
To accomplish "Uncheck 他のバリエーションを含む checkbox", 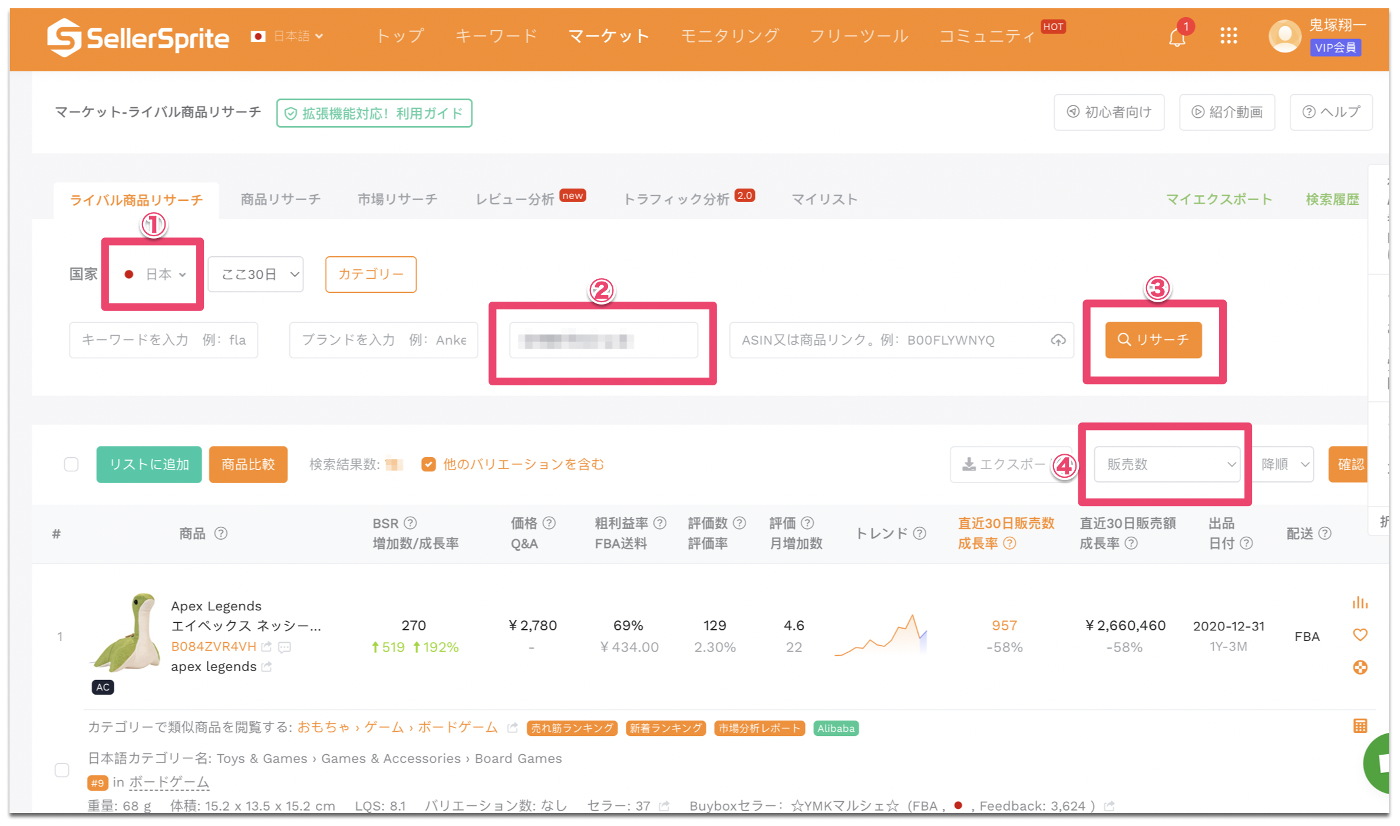I will click(428, 464).
